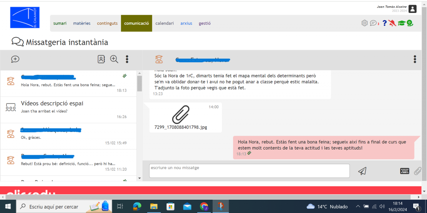This screenshot has width=427, height=213.
Task: Click the new message text field
Action: click(249, 171)
